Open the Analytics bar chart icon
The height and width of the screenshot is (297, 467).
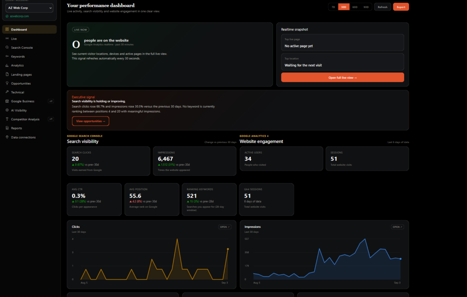(x=7, y=65)
